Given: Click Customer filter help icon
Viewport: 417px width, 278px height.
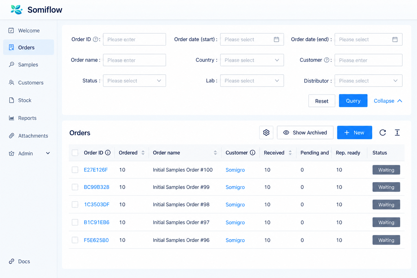Looking at the screenshot, I should click(x=327, y=60).
